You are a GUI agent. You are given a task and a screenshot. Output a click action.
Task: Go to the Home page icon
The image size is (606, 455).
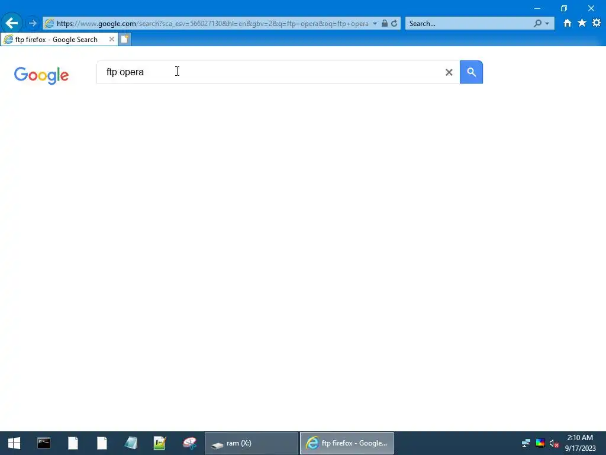point(567,23)
